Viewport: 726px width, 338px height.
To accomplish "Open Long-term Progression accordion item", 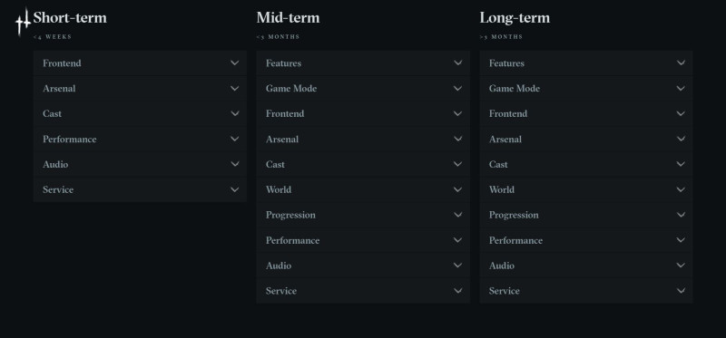I will (586, 215).
